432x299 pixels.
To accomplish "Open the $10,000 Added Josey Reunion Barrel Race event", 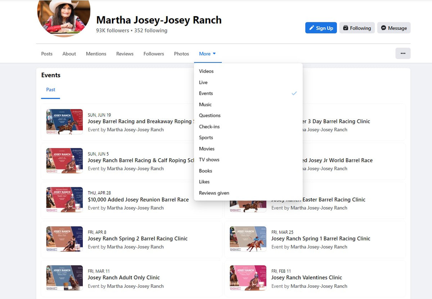I will (138, 200).
